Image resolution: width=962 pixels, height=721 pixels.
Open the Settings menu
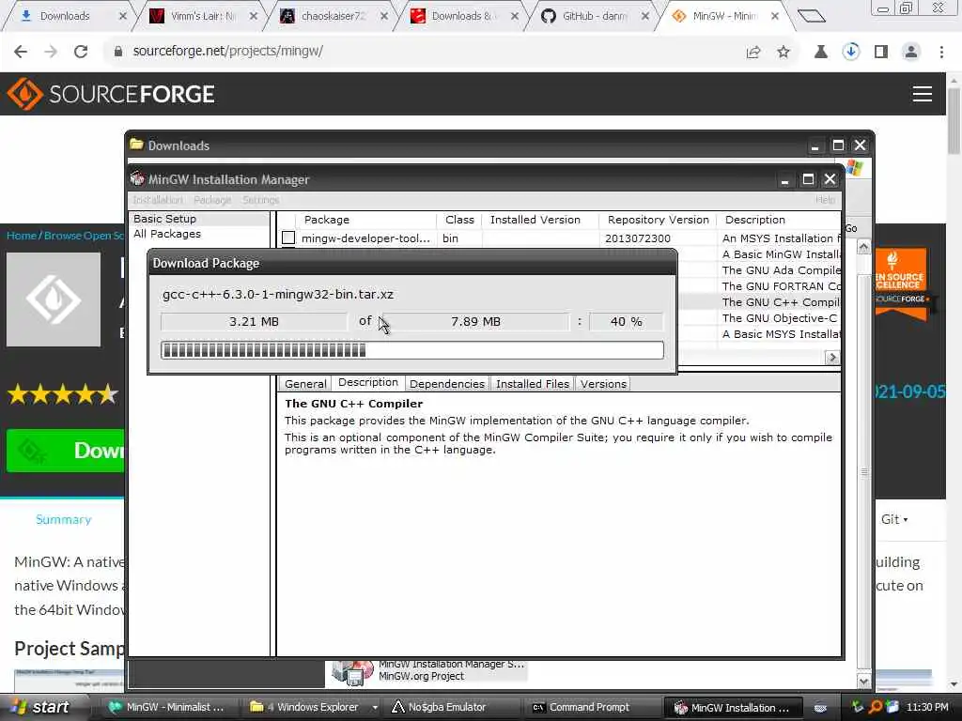point(261,200)
